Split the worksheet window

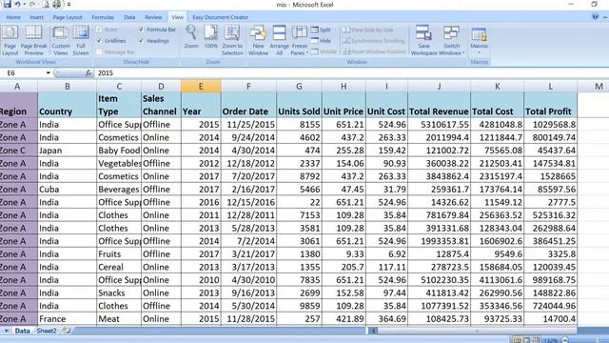tap(321, 30)
